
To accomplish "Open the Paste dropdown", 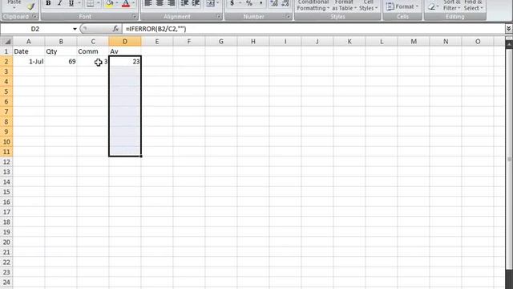I will click(x=14, y=4).
